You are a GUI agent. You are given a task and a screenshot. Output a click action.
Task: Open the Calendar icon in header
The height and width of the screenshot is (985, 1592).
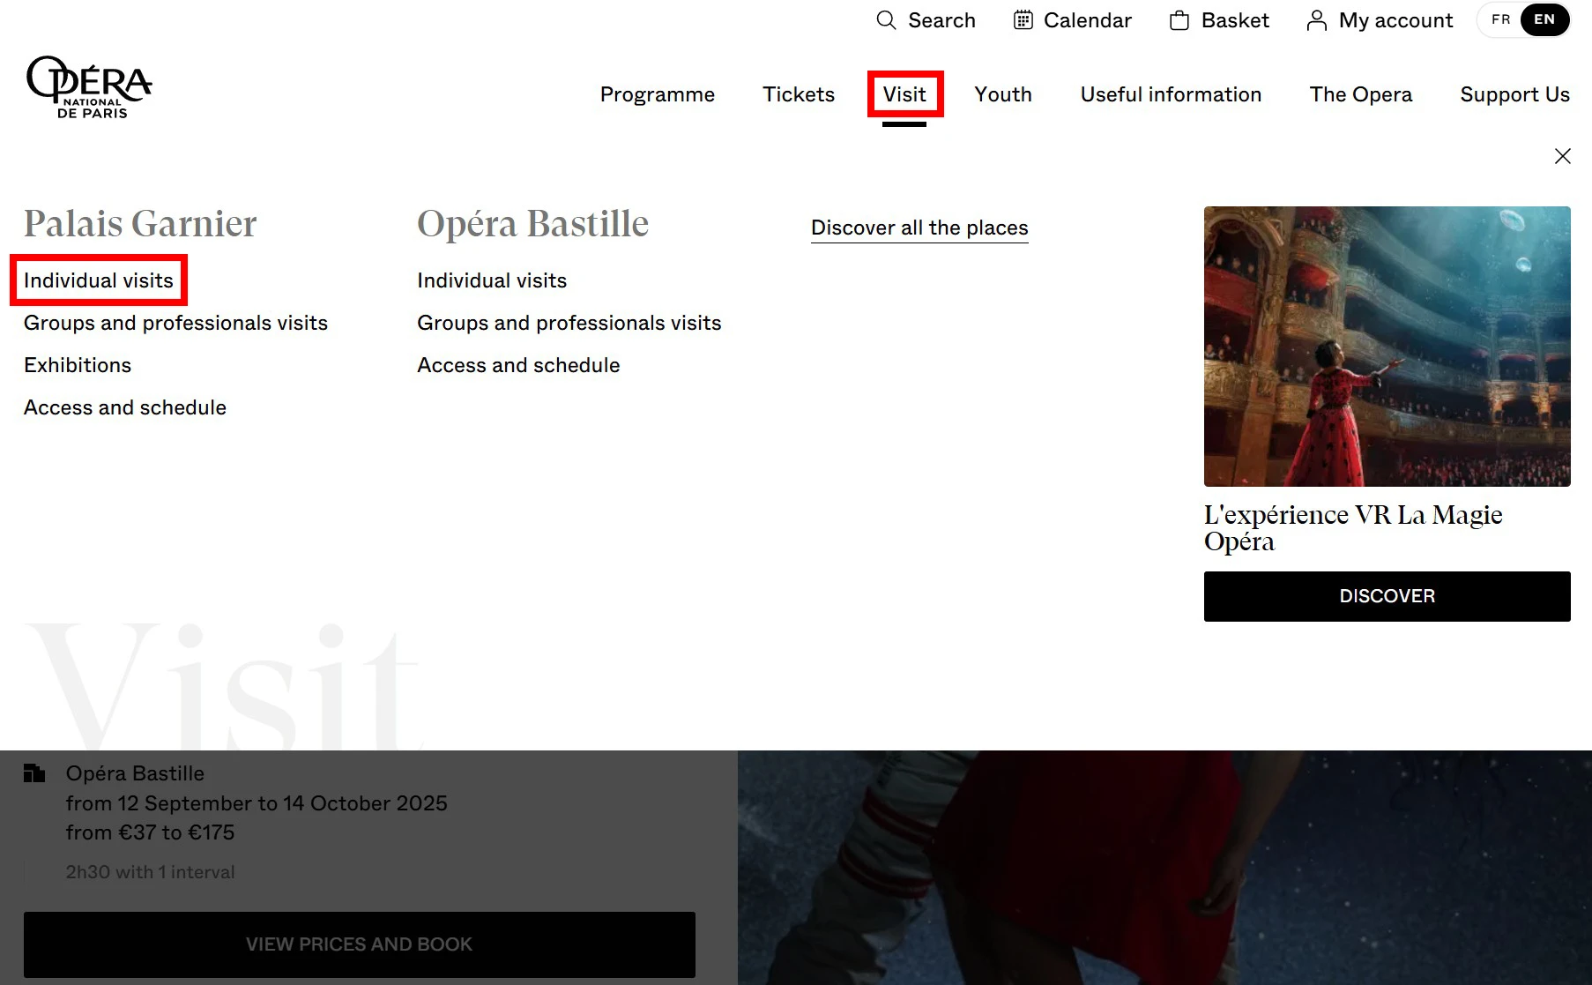pos(1023,20)
